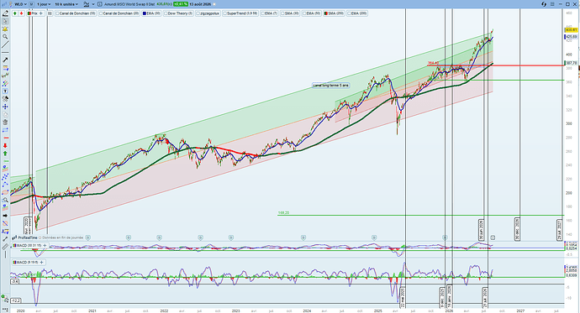This screenshot has width=580, height=313.
Task: Click the sync arrows icon at top right
Action: pos(544,4)
